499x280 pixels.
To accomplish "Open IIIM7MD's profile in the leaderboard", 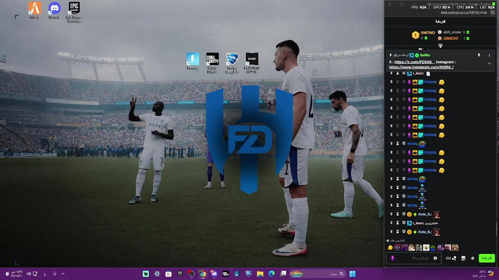I will 428,33.
